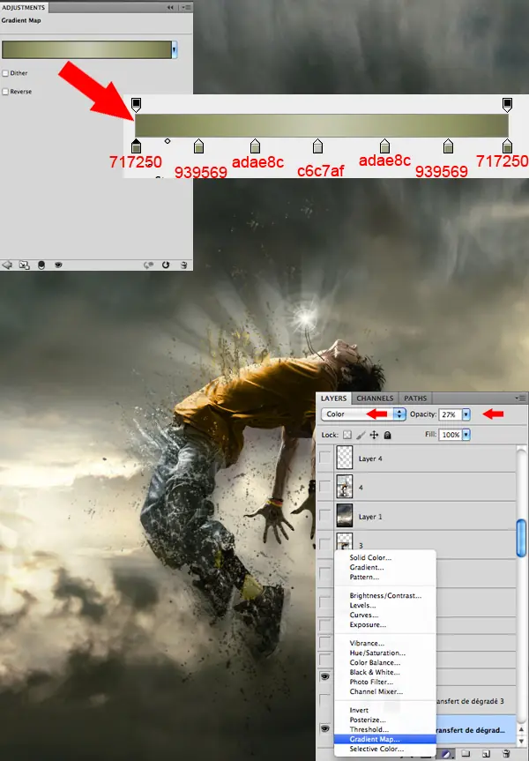Choose Hue/Saturation menu item

tap(385, 653)
